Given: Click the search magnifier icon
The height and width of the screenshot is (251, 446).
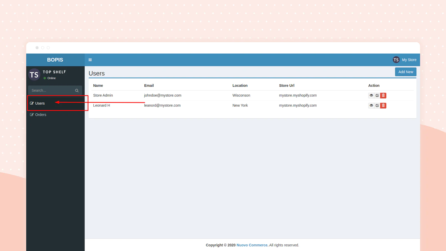Looking at the screenshot, I should click(77, 91).
